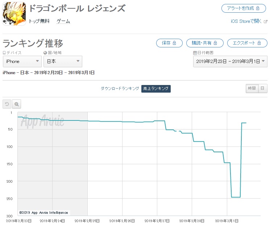Click the calendar icon beside 日付範囲
Image resolution: width=270 pixels, height=225 pixels.
point(195,53)
